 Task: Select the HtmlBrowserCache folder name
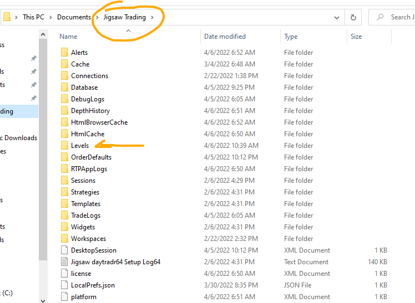point(99,122)
